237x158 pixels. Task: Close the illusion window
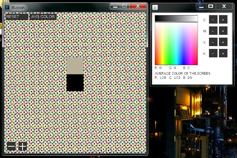pyautogui.click(x=138, y=6)
